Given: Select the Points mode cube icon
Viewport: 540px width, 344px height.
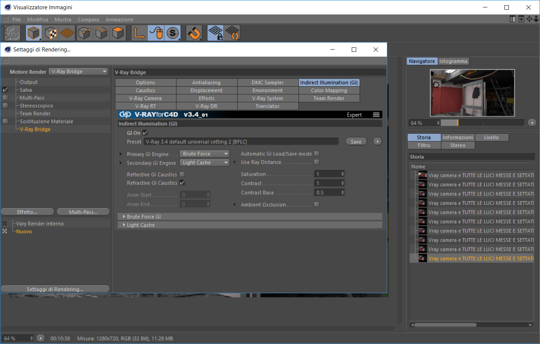Looking at the screenshot, I should click(85, 33).
